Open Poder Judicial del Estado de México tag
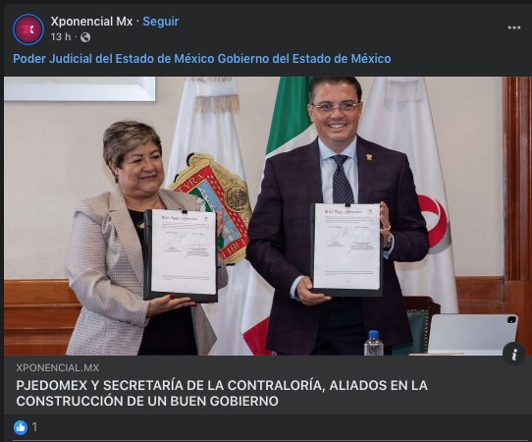This screenshot has width=532, height=442. [114, 58]
